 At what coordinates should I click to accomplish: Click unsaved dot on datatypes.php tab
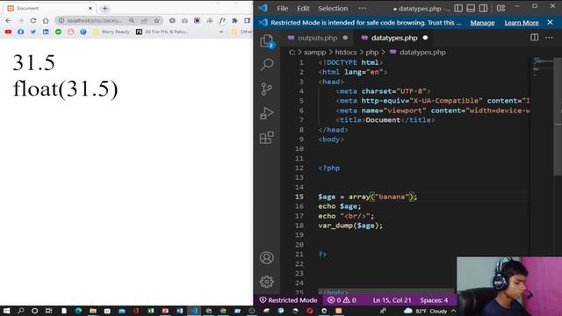pyautogui.click(x=425, y=38)
